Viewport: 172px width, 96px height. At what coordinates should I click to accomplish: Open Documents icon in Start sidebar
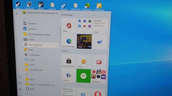pos(20,77)
